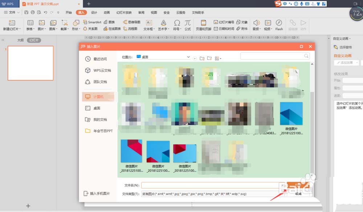The width and height of the screenshot is (363, 212).
Task: Expand the quick access toolbar dropdown
Action: [x=58, y=12]
